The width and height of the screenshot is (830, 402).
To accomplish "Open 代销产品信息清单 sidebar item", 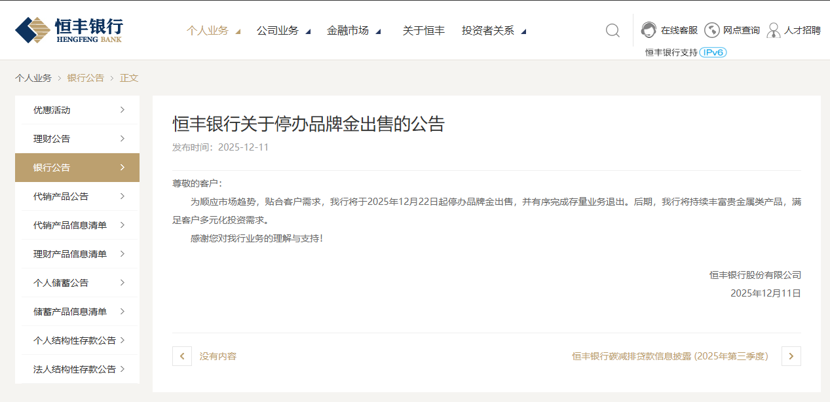I will point(77,225).
